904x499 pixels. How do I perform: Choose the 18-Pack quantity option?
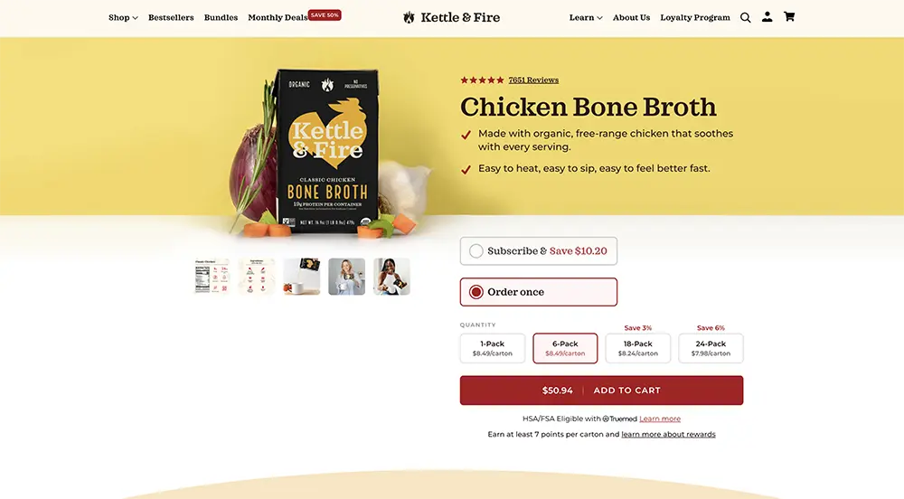point(637,348)
